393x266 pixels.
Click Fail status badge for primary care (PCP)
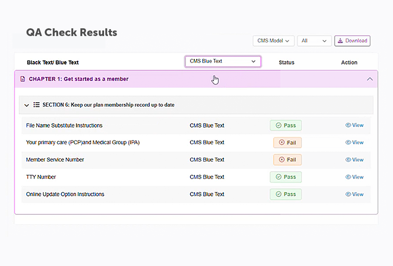[x=287, y=143]
